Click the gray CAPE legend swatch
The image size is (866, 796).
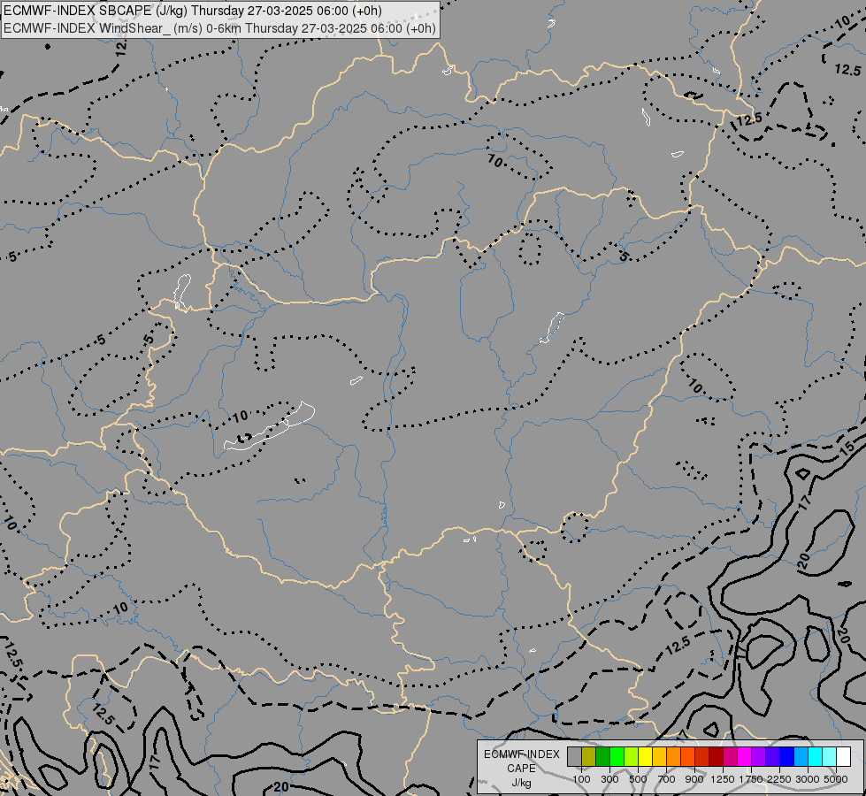pyautogui.click(x=574, y=756)
